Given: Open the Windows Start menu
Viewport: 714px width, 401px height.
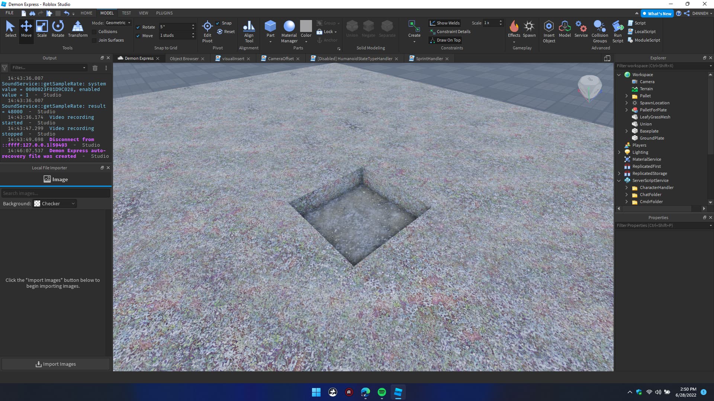Looking at the screenshot, I should tap(316, 392).
